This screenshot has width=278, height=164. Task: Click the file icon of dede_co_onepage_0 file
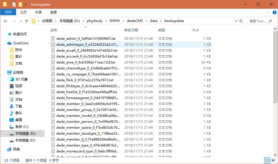[53, 74]
